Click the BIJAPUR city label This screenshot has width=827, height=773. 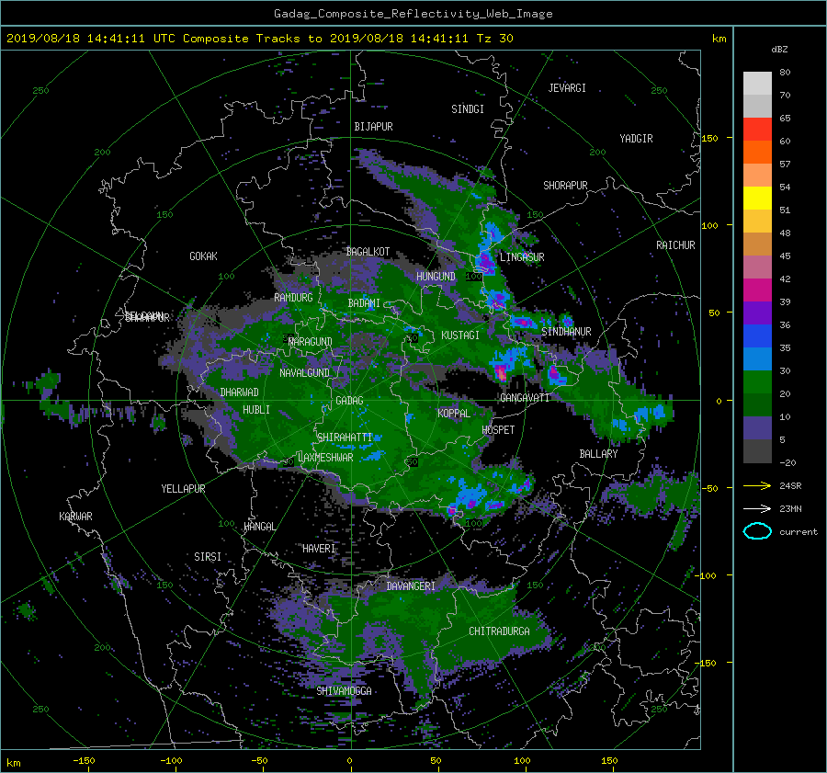(373, 127)
